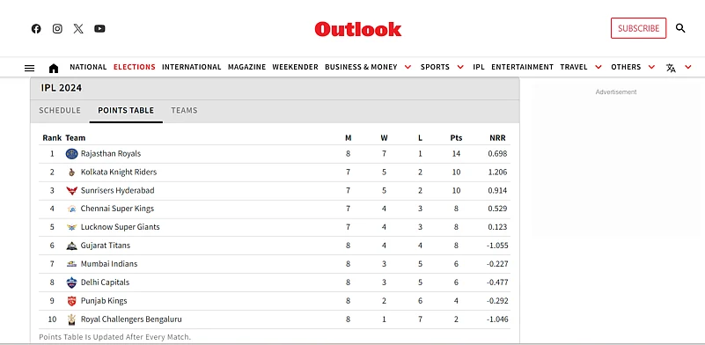Switch to the Teams tab
Viewport: 705px width, 345px height.
(184, 110)
